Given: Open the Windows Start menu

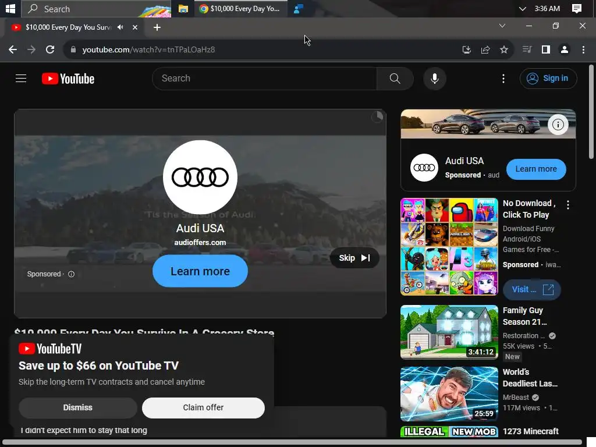Looking at the screenshot, I should 10,8.
